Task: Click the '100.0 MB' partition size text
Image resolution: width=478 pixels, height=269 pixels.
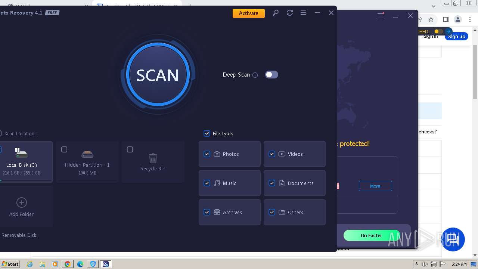Action: click(87, 173)
